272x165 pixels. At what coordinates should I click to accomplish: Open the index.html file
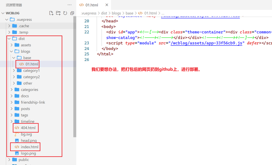[x=30, y=147]
